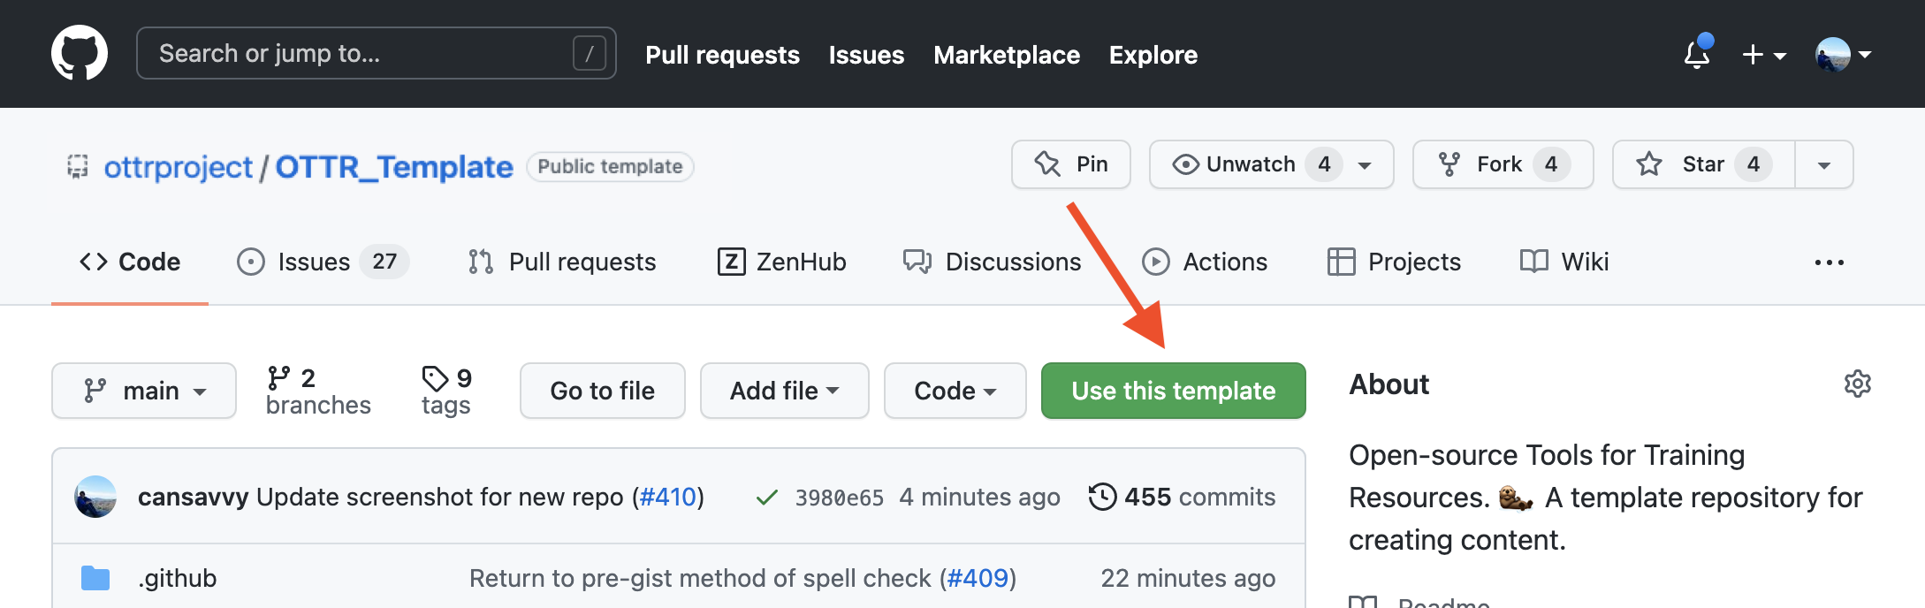
Task: Expand the plus create-new menu
Action: click(x=1764, y=55)
